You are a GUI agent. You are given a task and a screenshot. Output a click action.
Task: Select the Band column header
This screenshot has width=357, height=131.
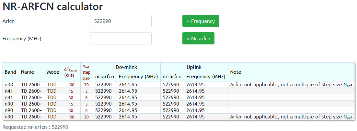[11, 72]
